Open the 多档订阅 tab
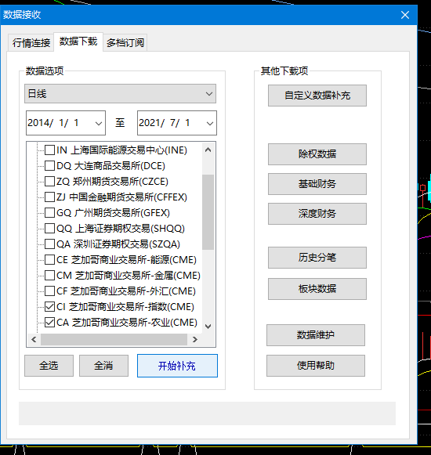Viewport: 431px width, 455px height. (x=125, y=42)
